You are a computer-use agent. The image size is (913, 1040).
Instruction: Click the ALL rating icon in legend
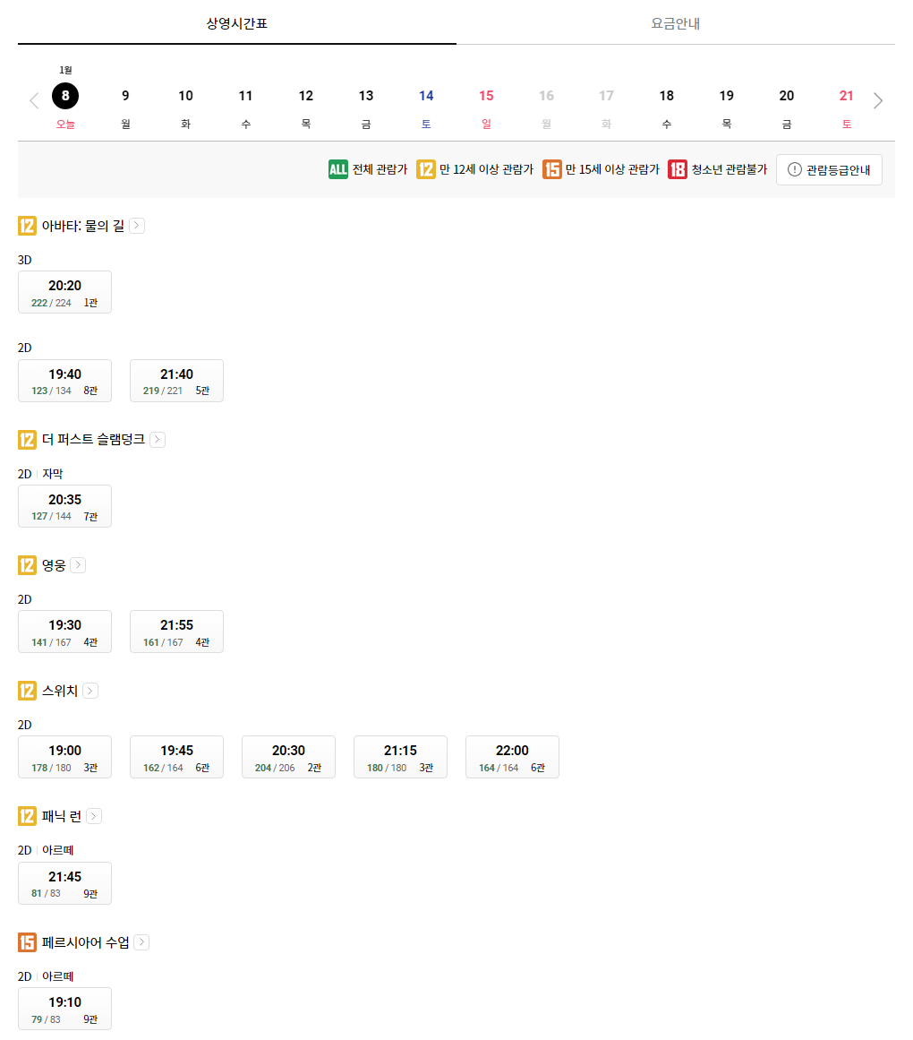[338, 169]
